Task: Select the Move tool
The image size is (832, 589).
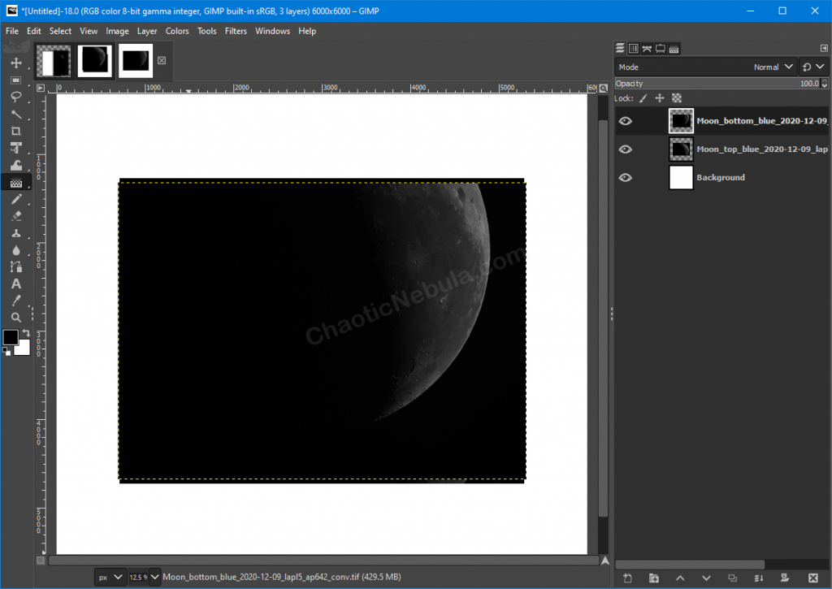Action: tap(16, 62)
